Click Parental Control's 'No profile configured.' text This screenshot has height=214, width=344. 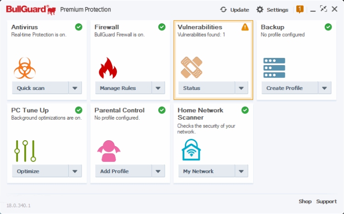point(117,118)
